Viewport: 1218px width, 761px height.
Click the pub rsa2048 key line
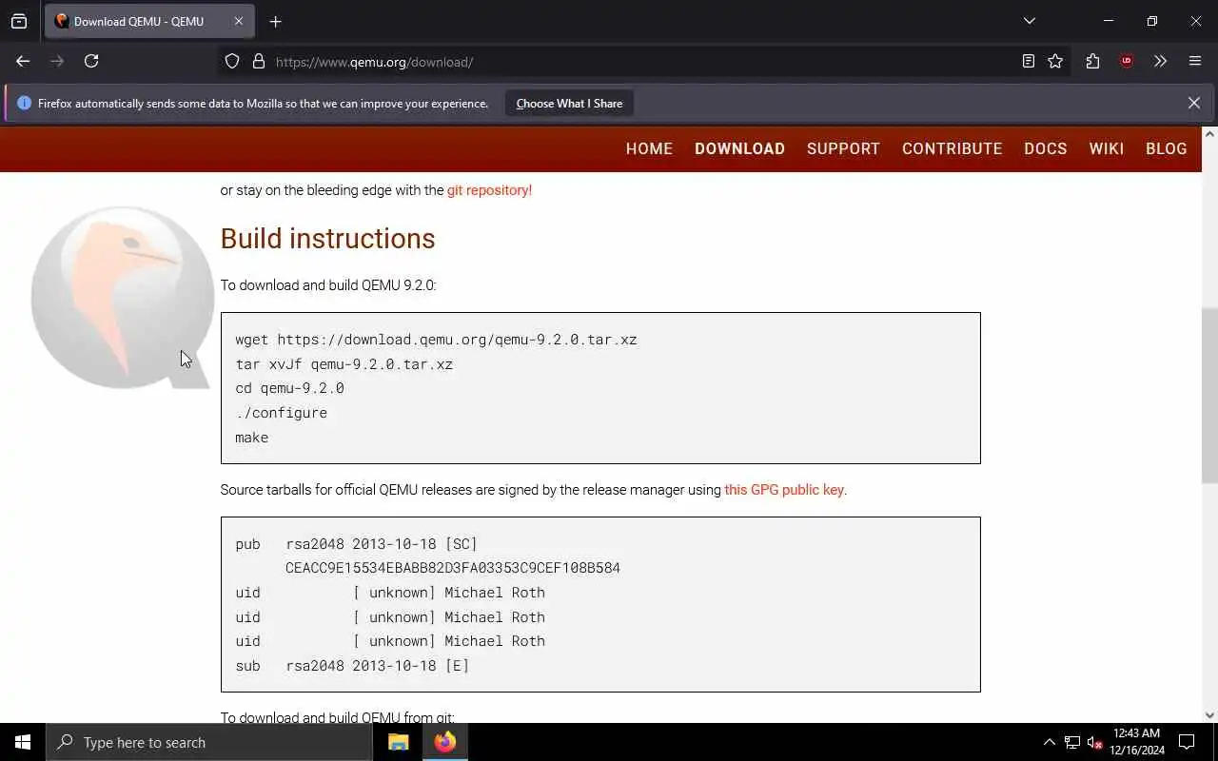tap(357, 544)
